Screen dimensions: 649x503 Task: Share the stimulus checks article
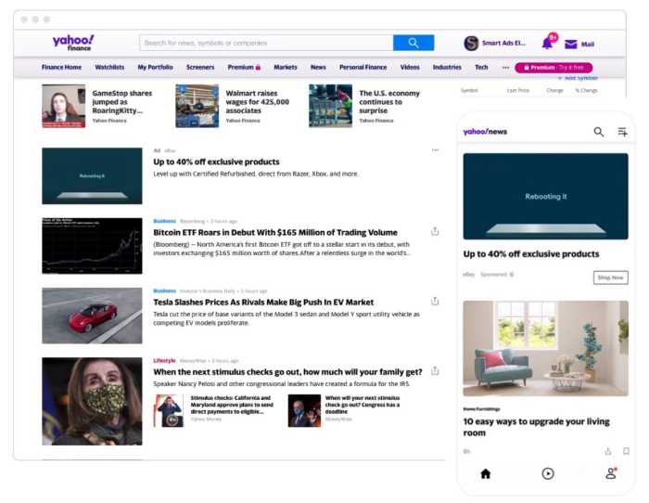[x=435, y=371]
